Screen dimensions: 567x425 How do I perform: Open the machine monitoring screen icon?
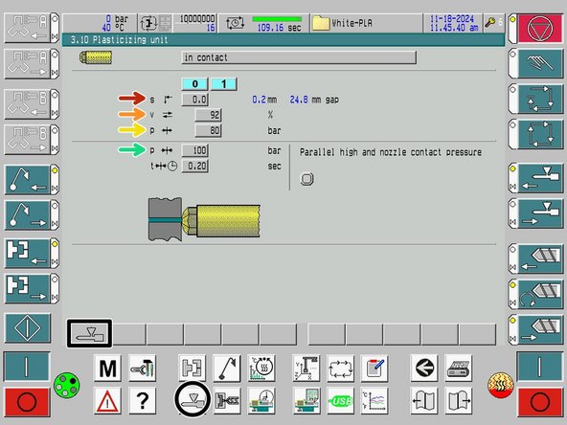tap(306, 401)
